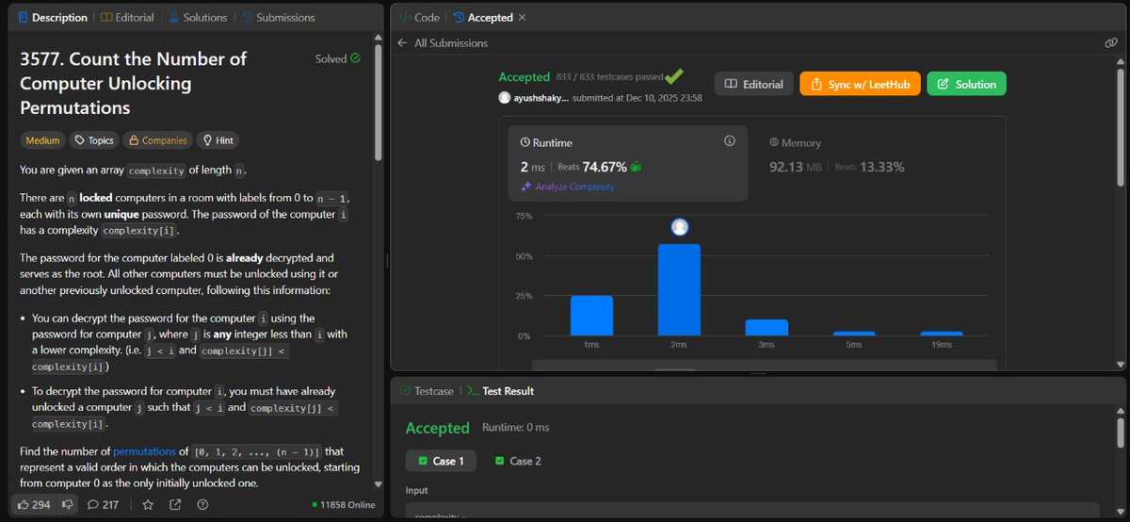Click the Solved status indicator
The height and width of the screenshot is (522, 1130).
337,58
